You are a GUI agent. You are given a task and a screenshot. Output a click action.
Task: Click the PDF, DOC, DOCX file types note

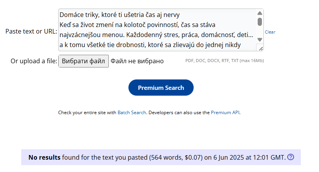coord(224,61)
